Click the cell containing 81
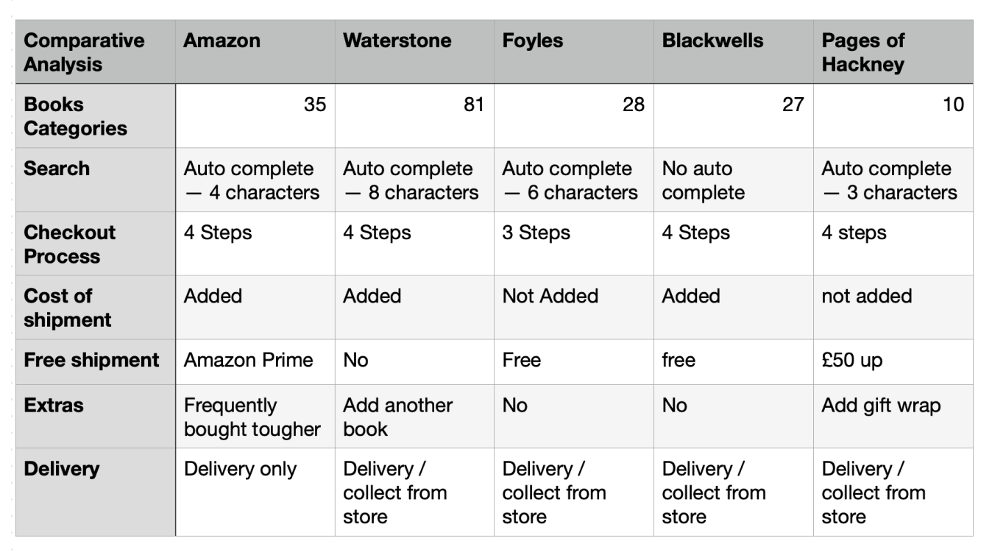 click(x=414, y=116)
